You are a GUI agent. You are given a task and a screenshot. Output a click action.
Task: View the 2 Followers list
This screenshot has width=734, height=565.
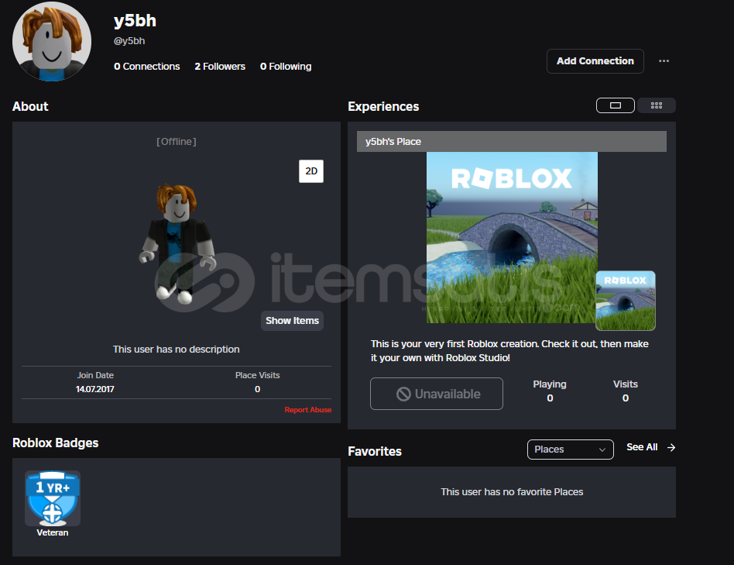coord(220,67)
